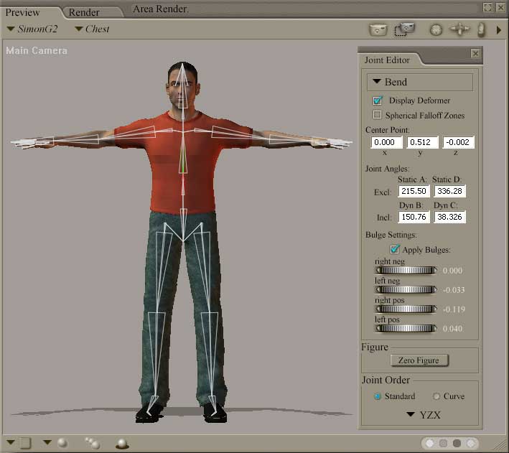Click the depth cue spheres icon
The width and height of the screenshot is (509, 453).
(x=92, y=443)
